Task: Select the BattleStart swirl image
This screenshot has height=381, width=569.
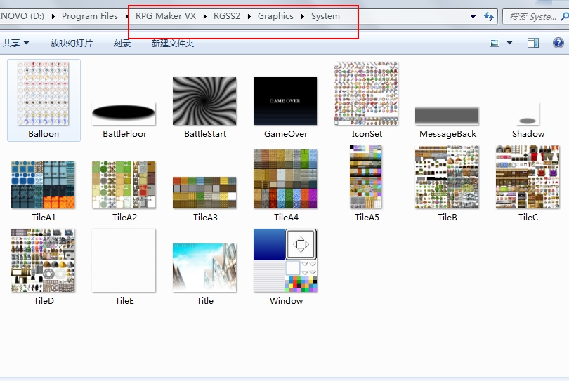Action: pyautogui.click(x=204, y=101)
